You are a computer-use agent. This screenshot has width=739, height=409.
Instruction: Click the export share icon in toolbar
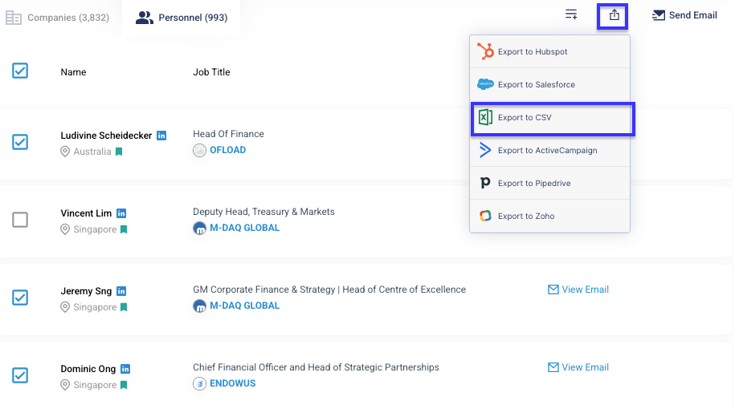point(614,15)
